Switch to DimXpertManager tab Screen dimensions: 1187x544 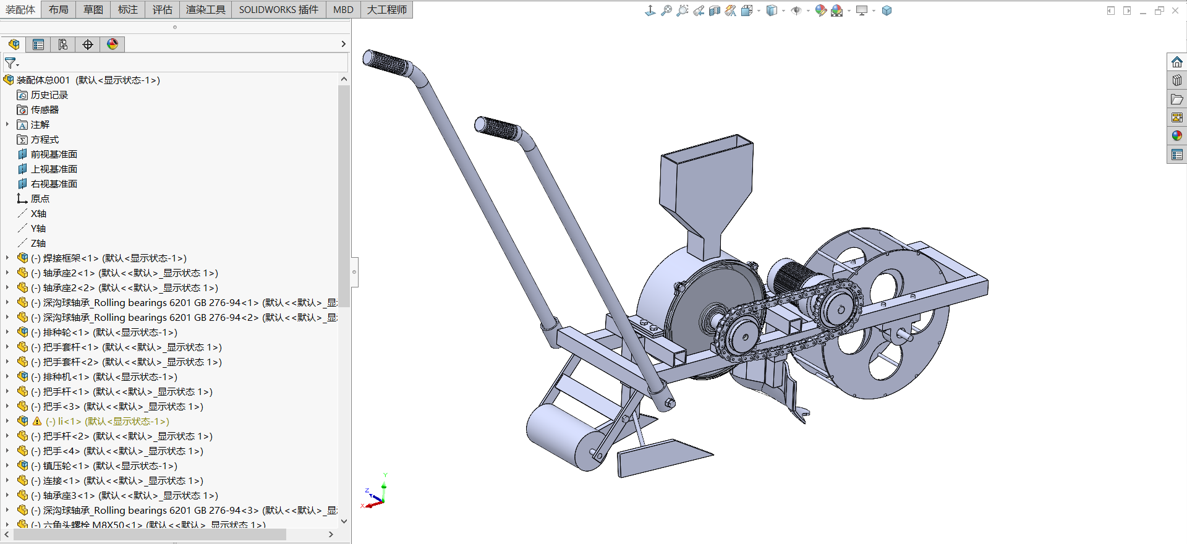pos(88,45)
